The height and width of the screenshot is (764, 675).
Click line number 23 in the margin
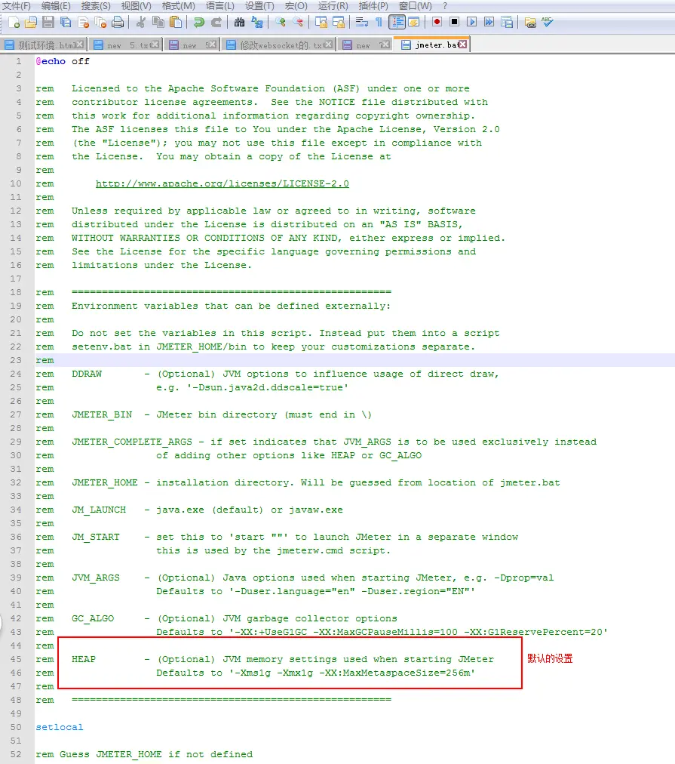point(16,360)
